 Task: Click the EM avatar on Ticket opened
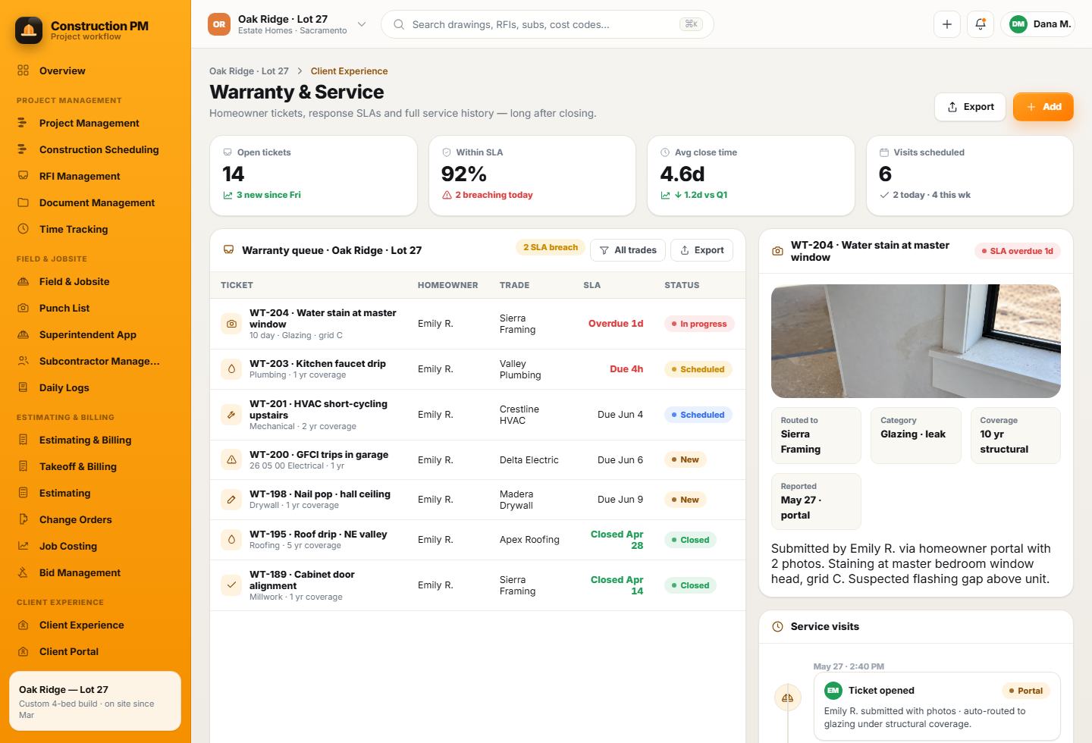point(833,691)
